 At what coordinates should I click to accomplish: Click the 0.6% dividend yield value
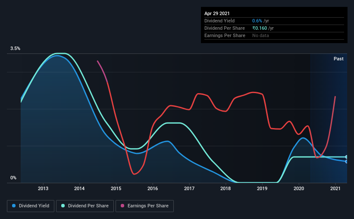(x=257, y=21)
